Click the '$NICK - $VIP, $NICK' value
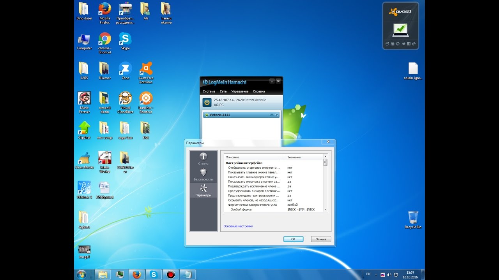 point(301,210)
